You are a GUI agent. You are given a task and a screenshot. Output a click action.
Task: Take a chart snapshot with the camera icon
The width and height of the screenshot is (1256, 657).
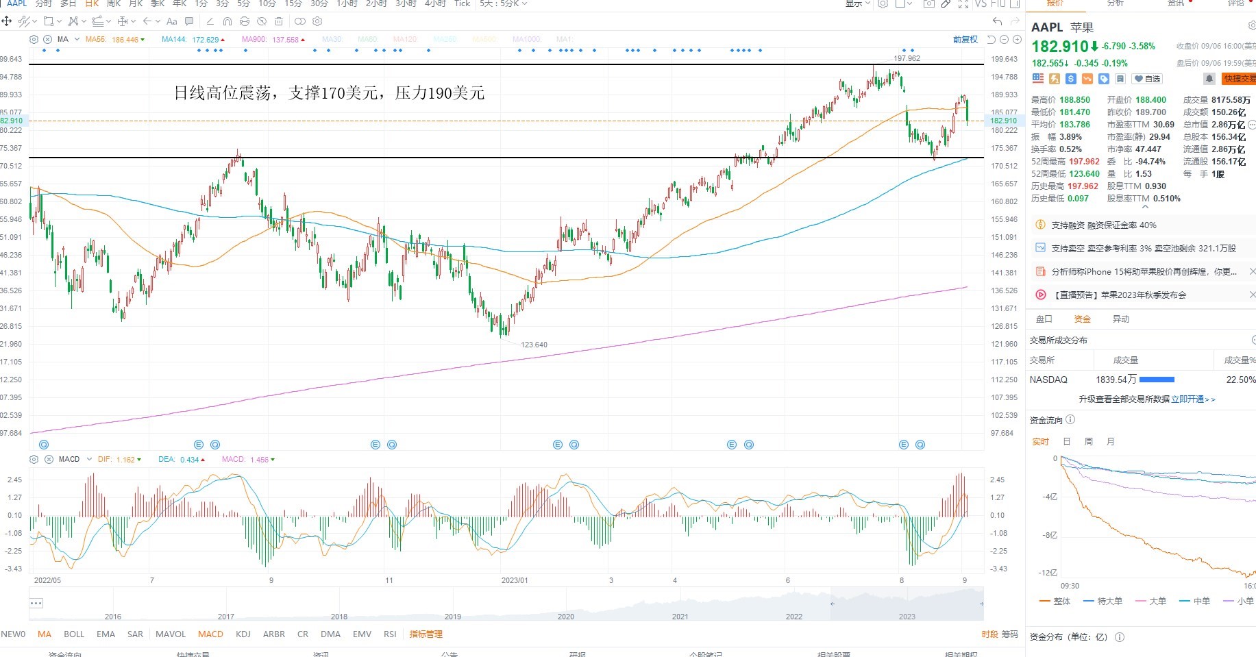928,4
